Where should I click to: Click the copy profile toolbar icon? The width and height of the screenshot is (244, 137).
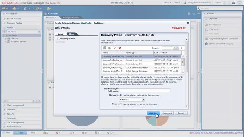[x=109, y=48]
